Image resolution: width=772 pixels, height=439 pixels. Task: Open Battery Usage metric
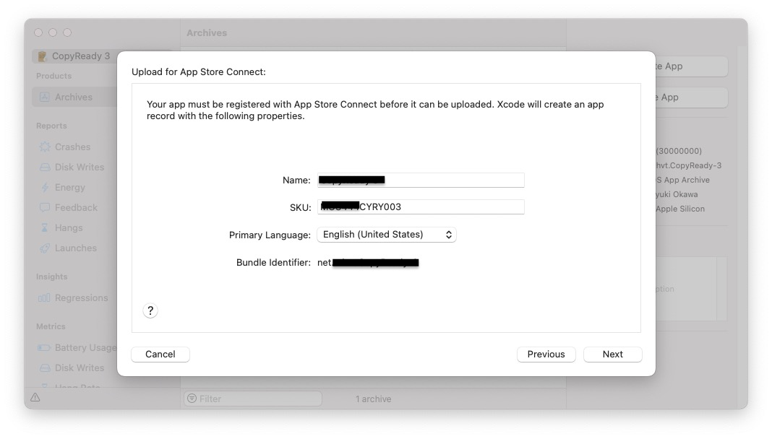pos(85,347)
